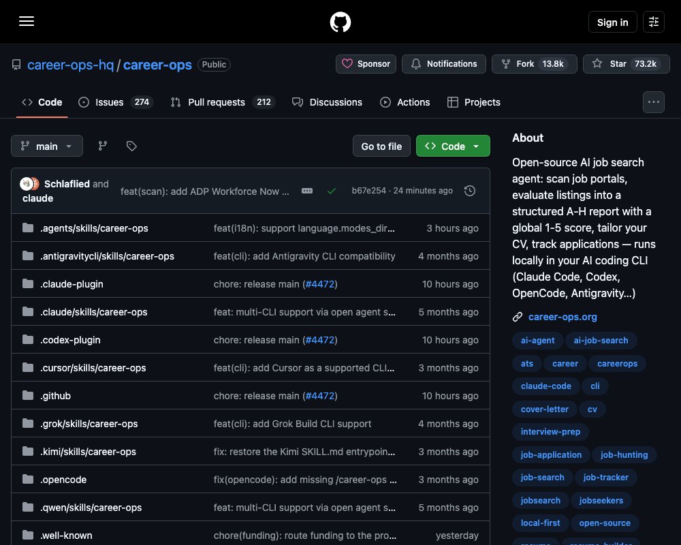The height and width of the screenshot is (545, 681).
Task: Open the Actions tab
Action: (405, 102)
